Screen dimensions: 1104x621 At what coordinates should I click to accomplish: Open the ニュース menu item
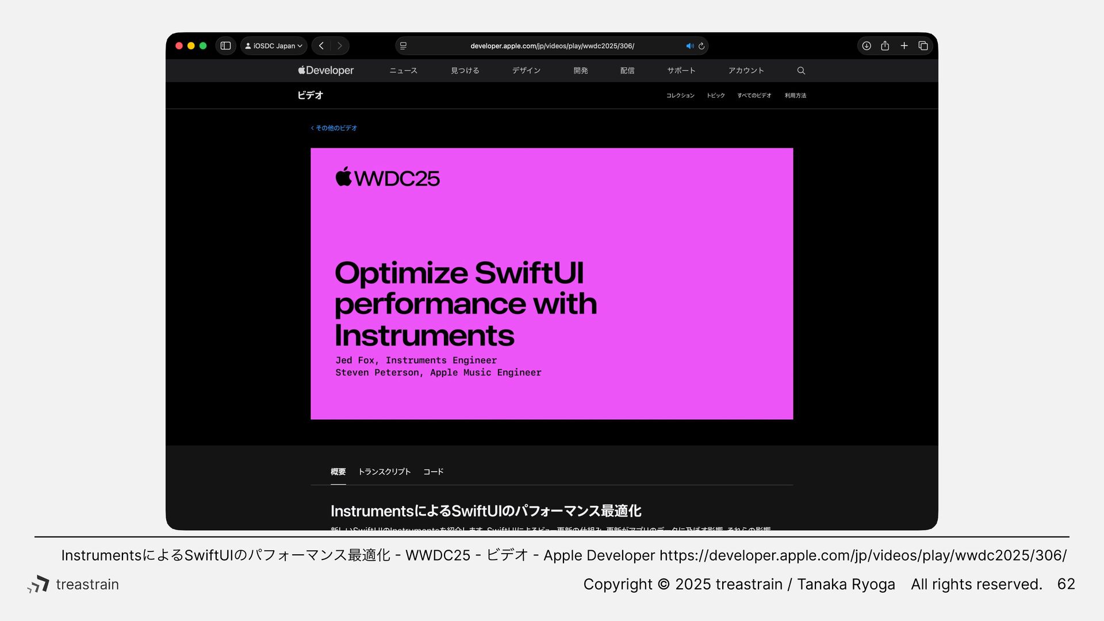[403, 71]
